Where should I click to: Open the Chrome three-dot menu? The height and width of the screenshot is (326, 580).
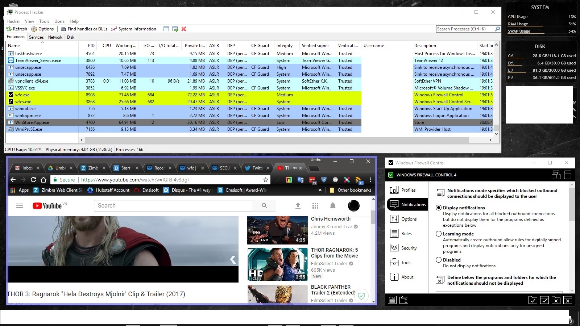coord(370,180)
